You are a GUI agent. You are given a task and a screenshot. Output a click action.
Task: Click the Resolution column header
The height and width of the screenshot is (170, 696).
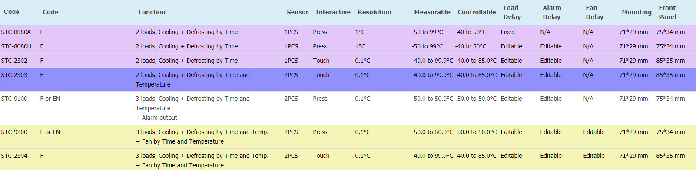pyautogui.click(x=375, y=12)
